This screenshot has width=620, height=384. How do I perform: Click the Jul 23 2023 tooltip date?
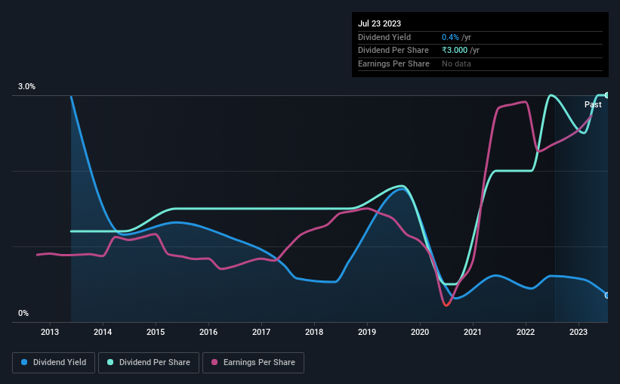tap(379, 23)
